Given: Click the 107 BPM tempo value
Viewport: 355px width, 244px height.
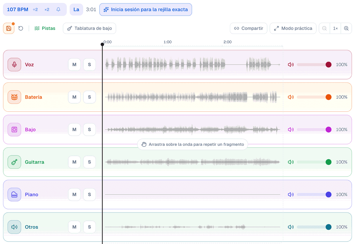Looking at the screenshot, I should 17,9.
